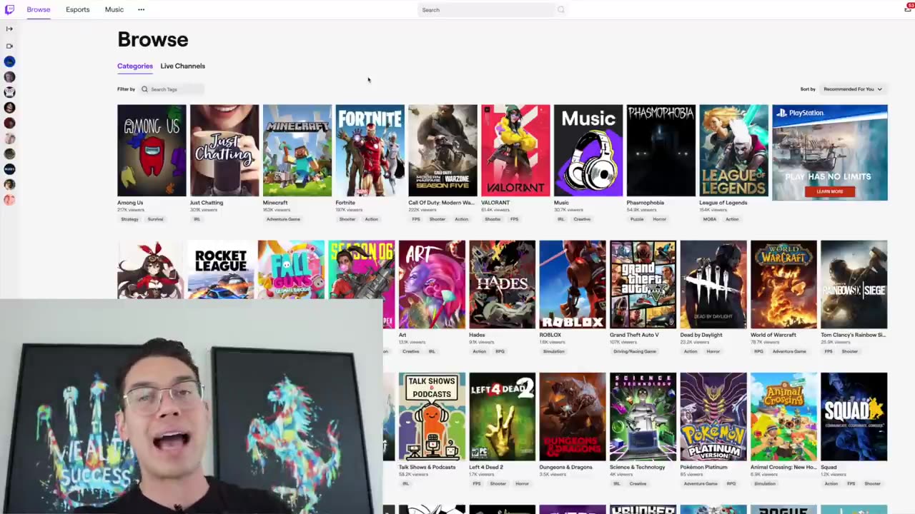Click the search magnifier button

tap(560, 10)
